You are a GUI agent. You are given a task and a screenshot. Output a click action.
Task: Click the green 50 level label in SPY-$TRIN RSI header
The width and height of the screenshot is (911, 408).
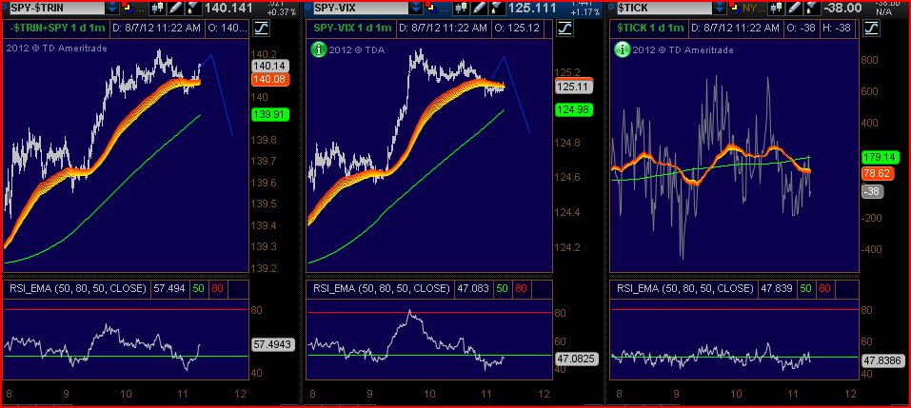[x=198, y=288]
